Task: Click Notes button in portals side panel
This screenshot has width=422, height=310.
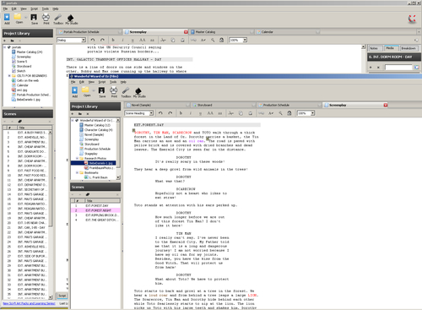Action: [x=376, y=48]
